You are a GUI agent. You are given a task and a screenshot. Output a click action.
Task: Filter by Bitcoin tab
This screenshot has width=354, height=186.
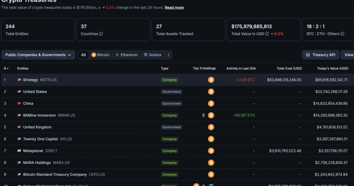click(100, 55)
